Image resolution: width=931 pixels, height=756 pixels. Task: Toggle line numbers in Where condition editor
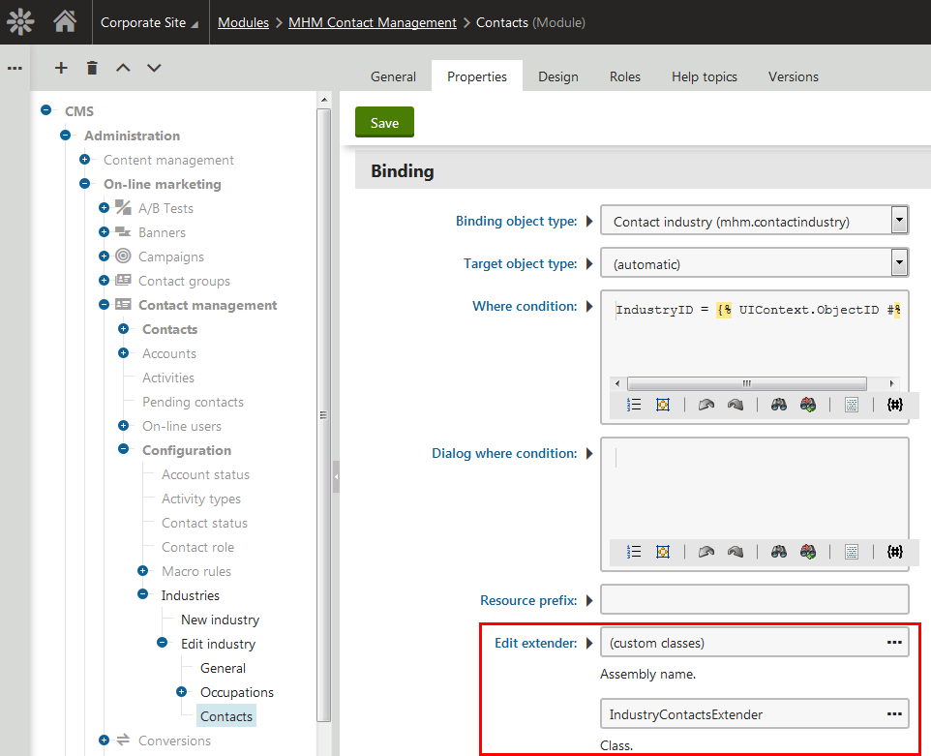click(x=634, y=405)
